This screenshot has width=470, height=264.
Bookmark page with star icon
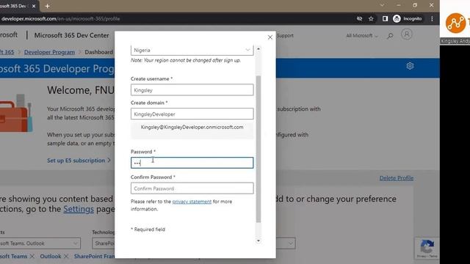point(371,19)
